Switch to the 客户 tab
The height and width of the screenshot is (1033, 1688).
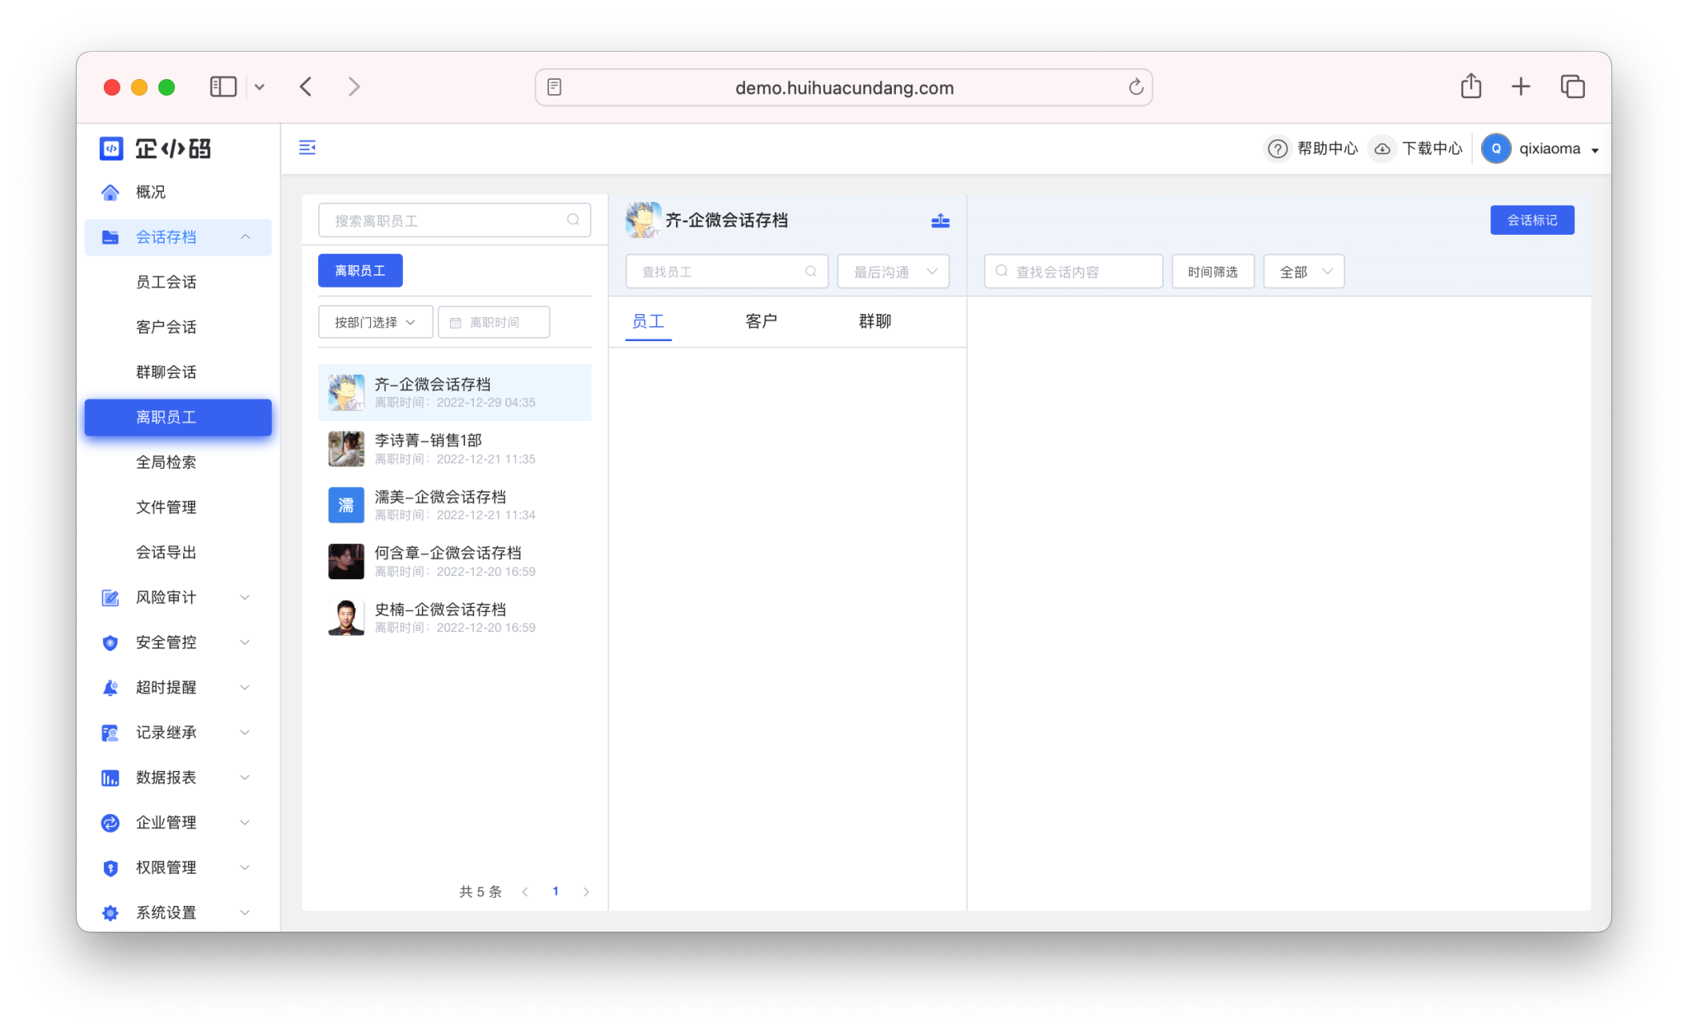(761, 321)
